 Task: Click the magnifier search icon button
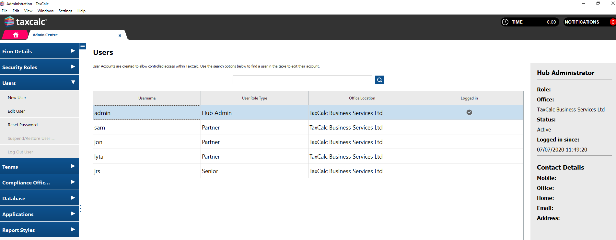pyautogui.click(x=379, y=80)
